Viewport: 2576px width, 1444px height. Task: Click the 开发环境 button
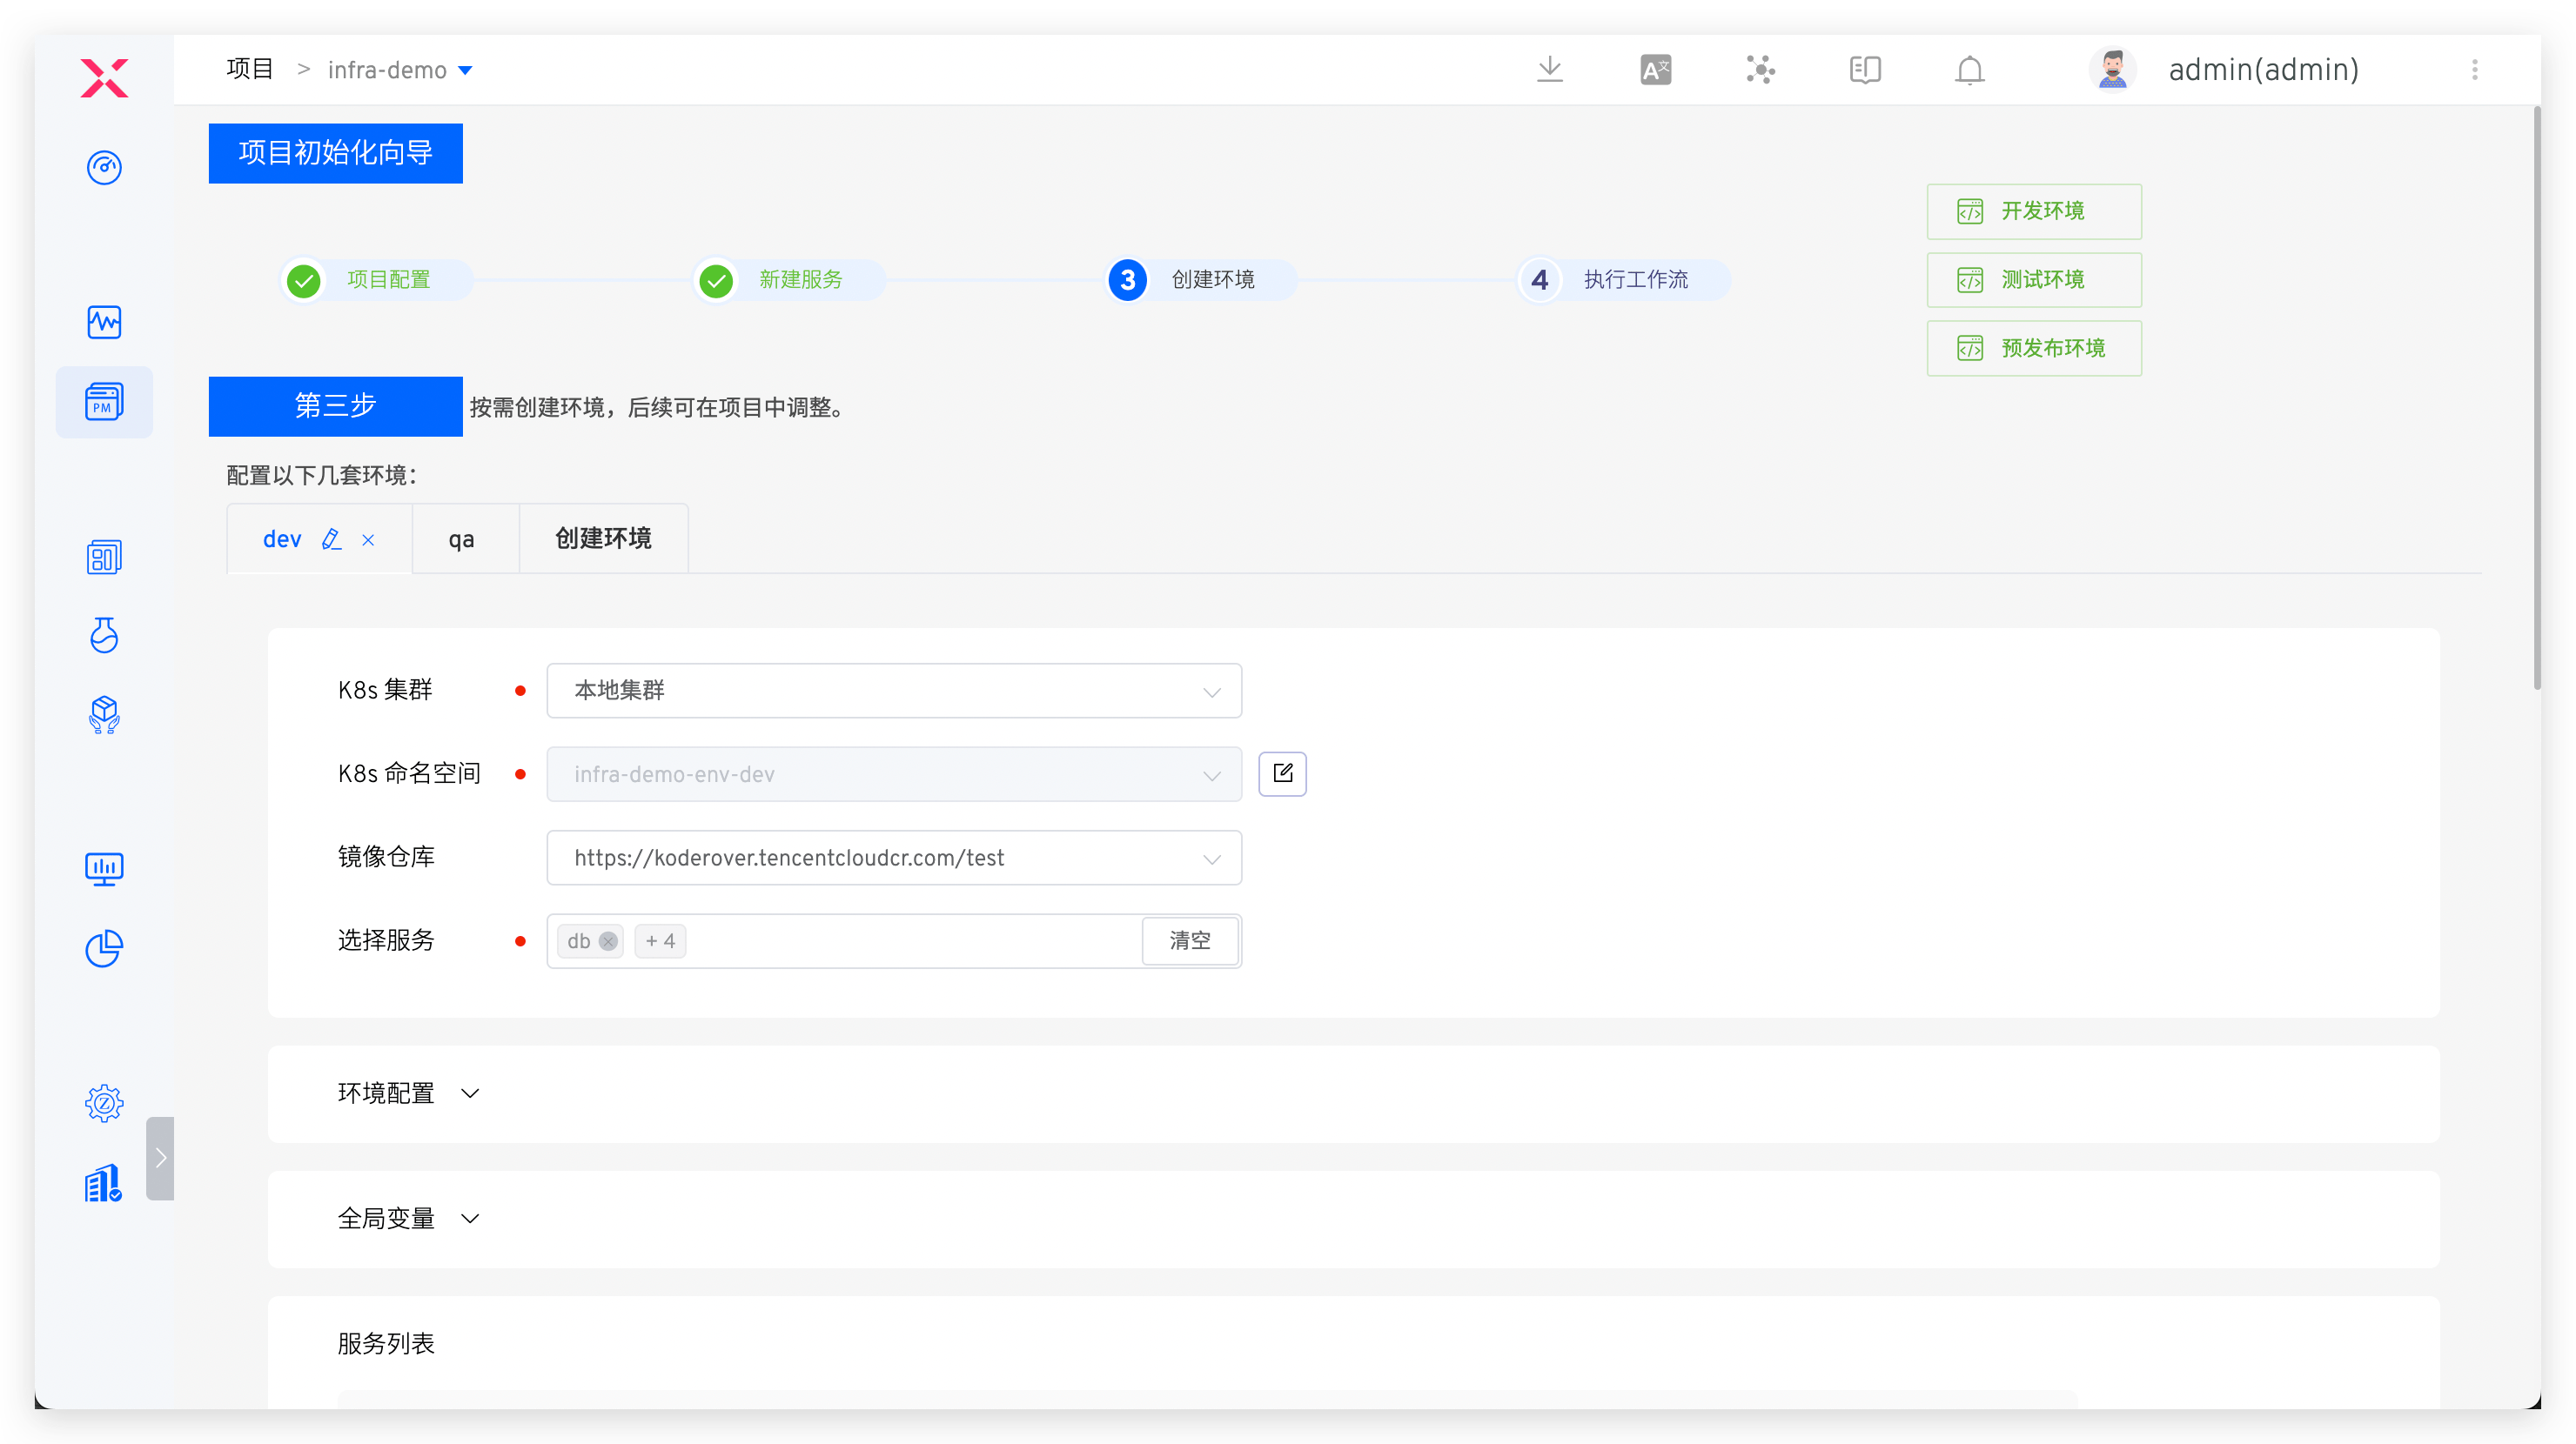click(x=2033, y=211)
